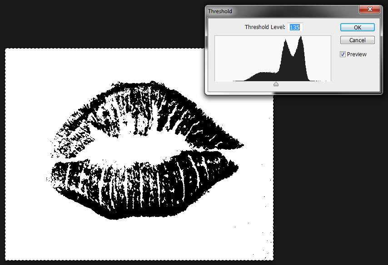The height and width of the screenshot is (265, 388).
Task: Close the Threshold dialog
Action: pos(369,9)
